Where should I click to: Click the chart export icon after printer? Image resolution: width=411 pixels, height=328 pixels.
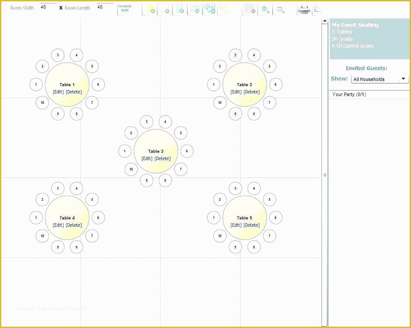(x=318, y=9)
